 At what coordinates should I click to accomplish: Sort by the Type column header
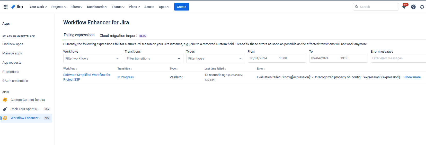[173, 69]
